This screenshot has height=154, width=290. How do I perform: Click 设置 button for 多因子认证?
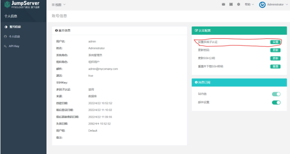click(275, 42)
